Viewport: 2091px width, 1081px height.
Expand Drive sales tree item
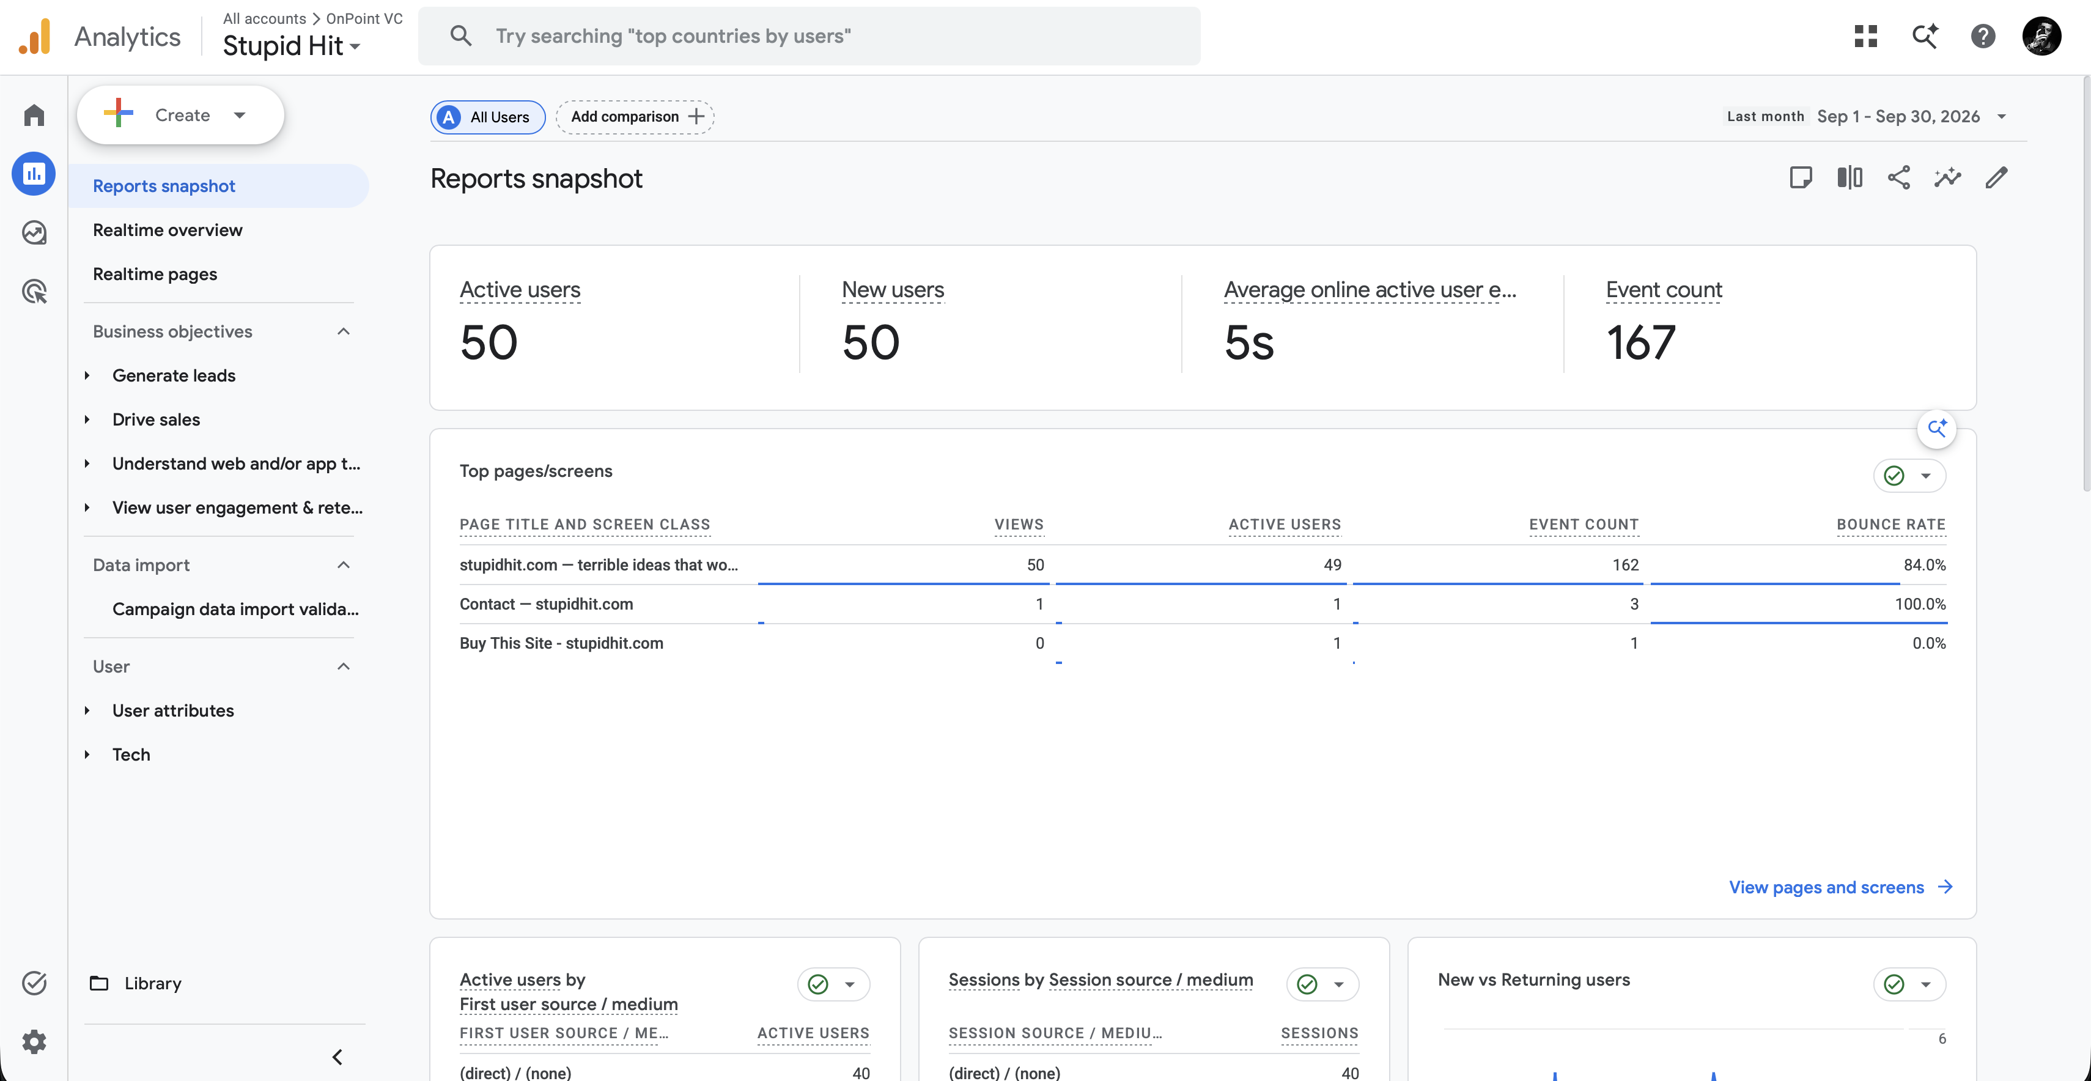(x=87, y=419)
